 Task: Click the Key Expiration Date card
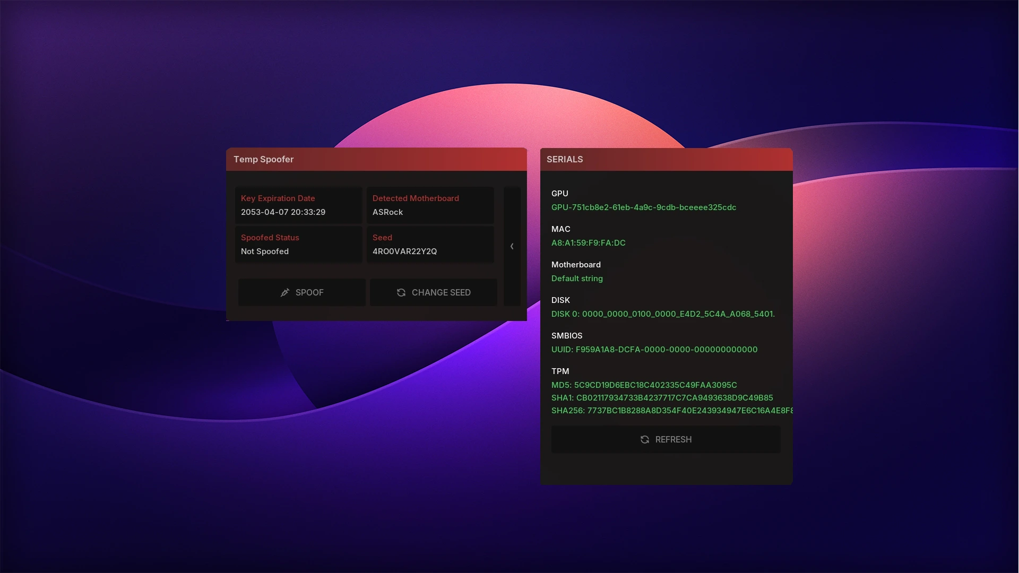click(x=298, y=205)
